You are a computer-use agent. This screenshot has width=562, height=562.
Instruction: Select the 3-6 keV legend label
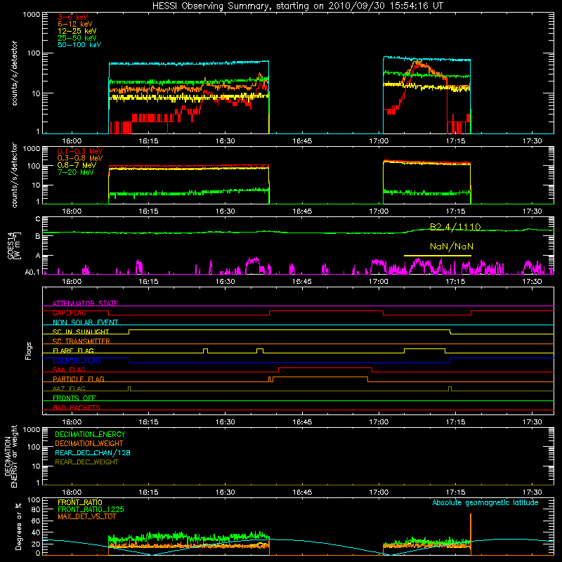tap(73, 17)
